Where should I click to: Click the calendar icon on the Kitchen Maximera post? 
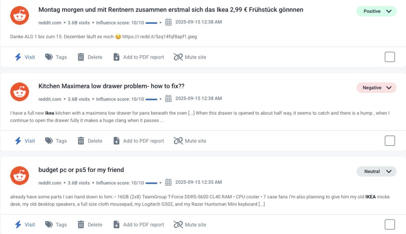click(x=168, y=98)
